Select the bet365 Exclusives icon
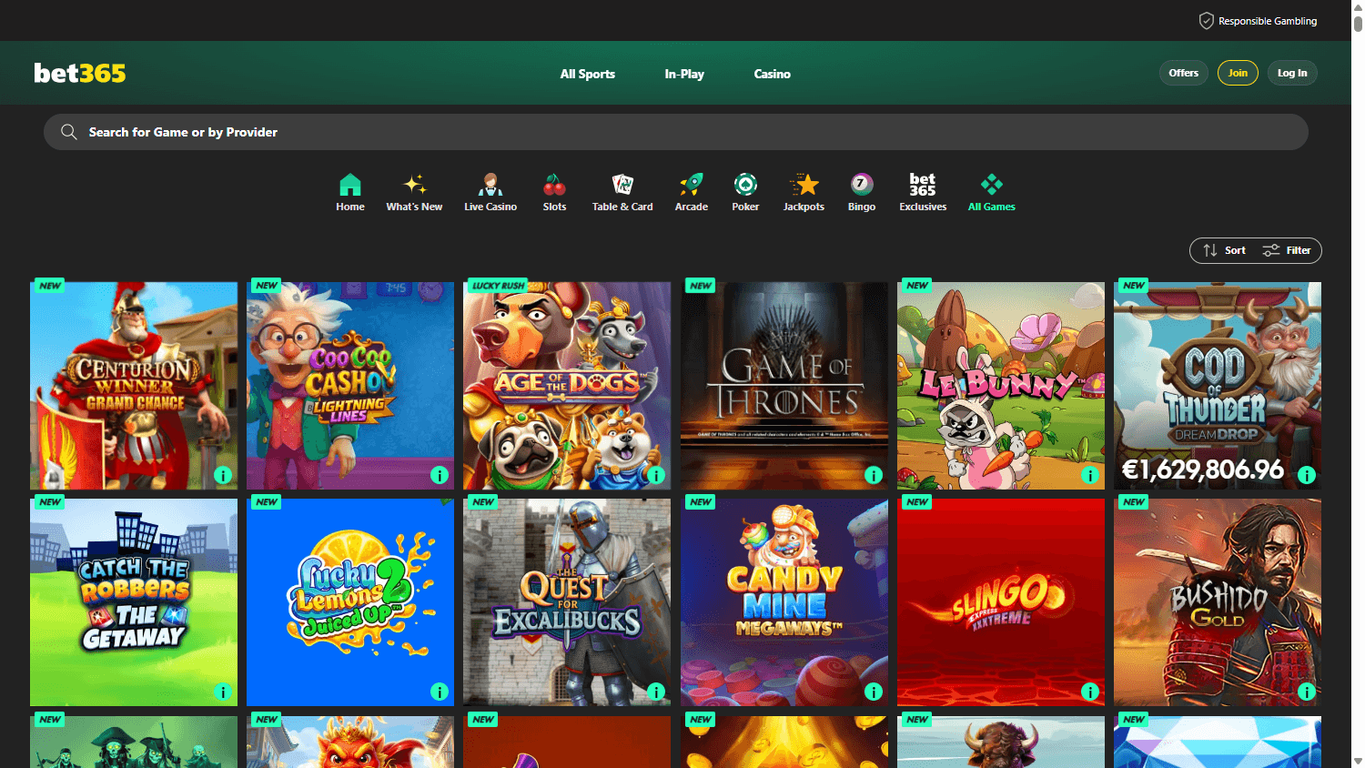Viewport: 1365px width, 768px height. (922, 191)
